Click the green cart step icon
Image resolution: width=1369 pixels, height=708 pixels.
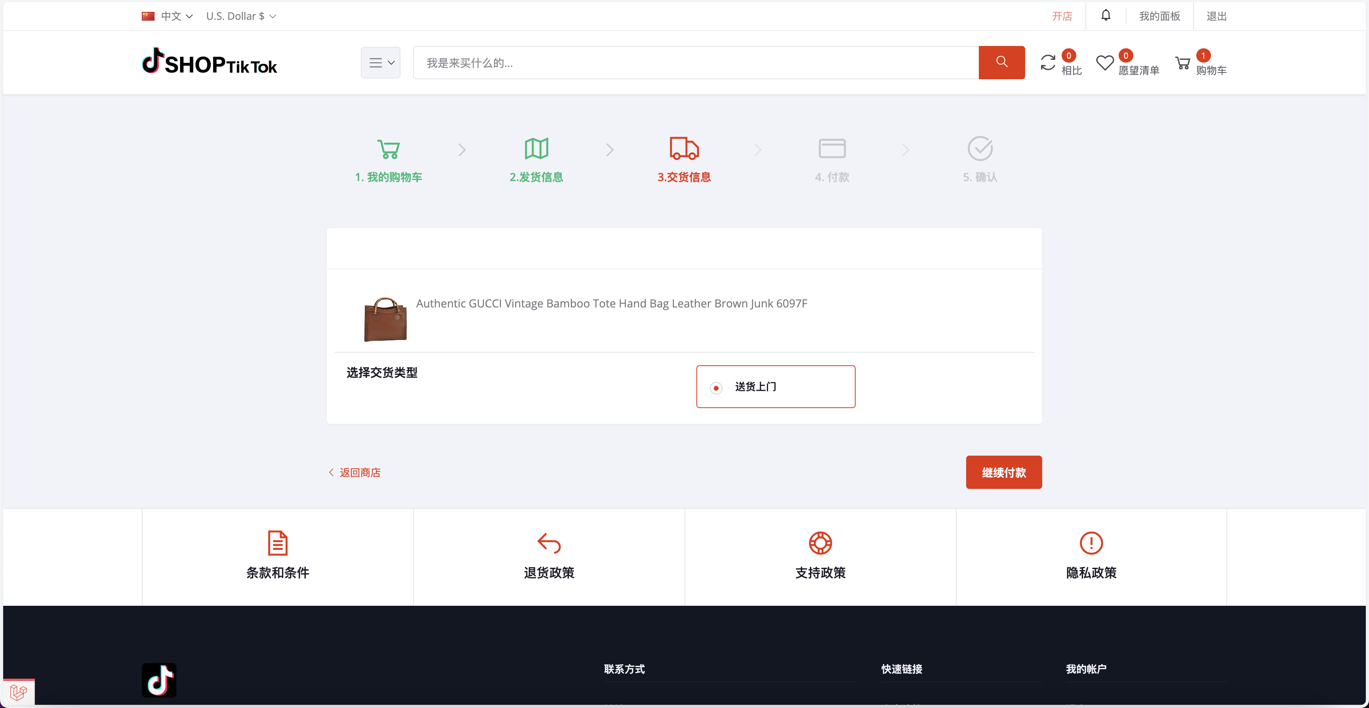point(389,148)
